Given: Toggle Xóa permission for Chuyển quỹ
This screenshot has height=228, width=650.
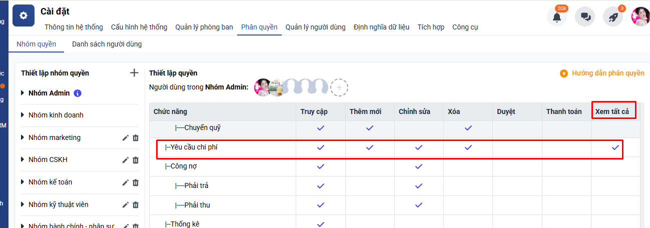Looking at the screenshot, I should [468, 128].
